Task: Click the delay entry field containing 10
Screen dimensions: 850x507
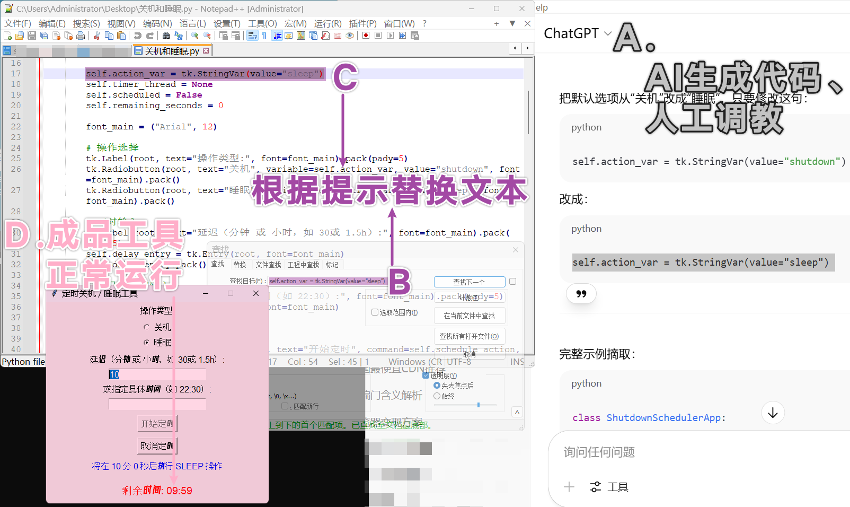Action: click(x=157, y=374)
